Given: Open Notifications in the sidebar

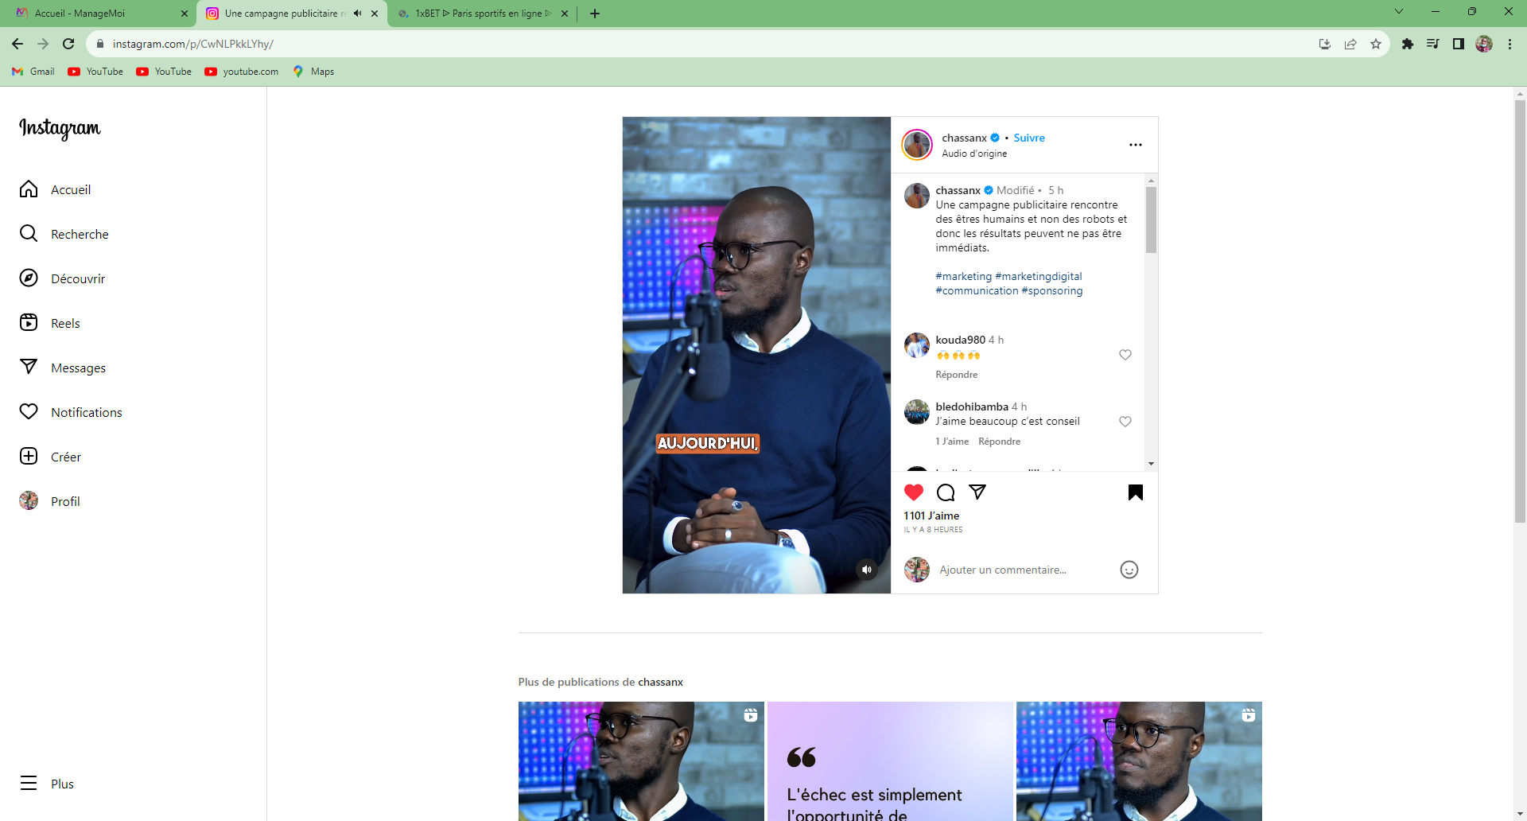Looking at the screenshot, I should [71, 412].
